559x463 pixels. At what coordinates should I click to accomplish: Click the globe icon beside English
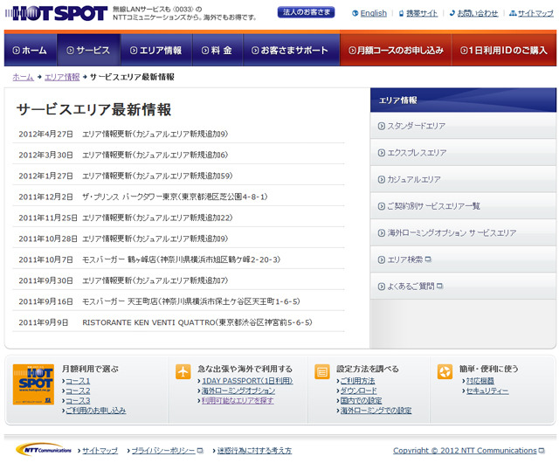click(x=355, y=13)
